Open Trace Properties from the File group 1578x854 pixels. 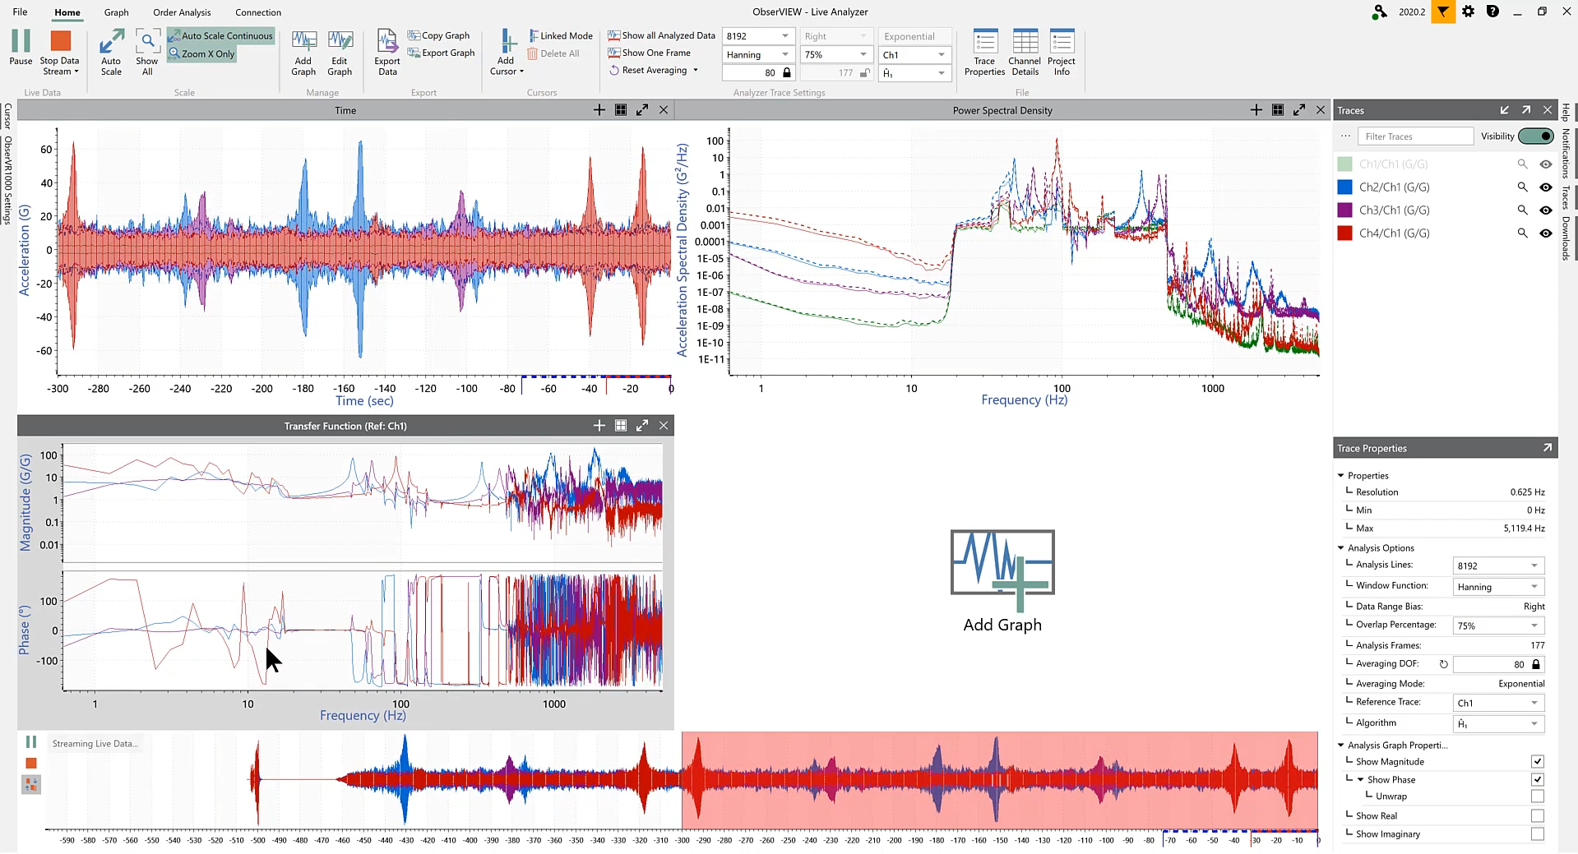point(983,51)
